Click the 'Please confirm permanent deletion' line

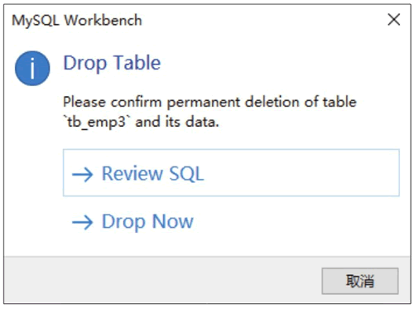pyautogui.click(x=209, y=102)
